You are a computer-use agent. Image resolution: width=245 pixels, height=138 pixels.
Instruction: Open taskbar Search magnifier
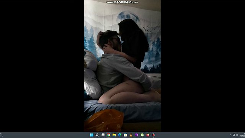[97, 135]
